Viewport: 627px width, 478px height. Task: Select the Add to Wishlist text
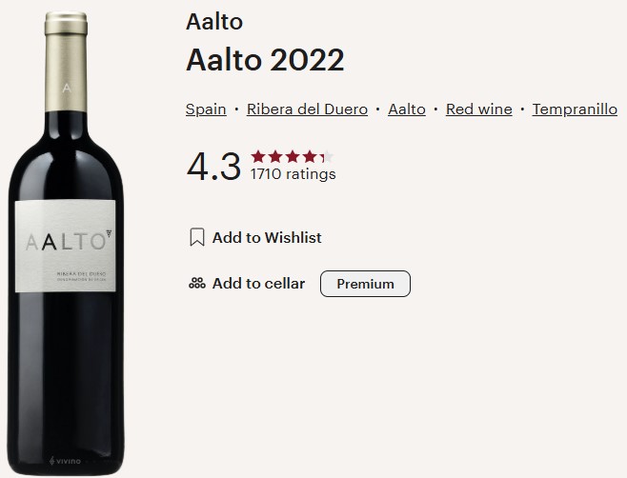click(x=267, y=237)
